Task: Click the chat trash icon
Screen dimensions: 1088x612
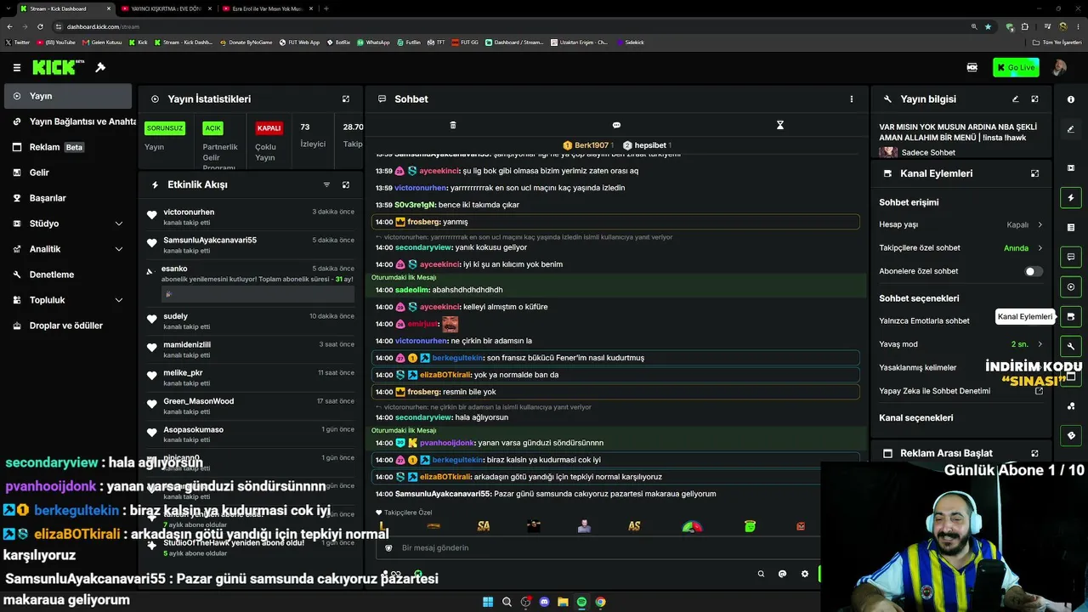Action: (453, 125)
